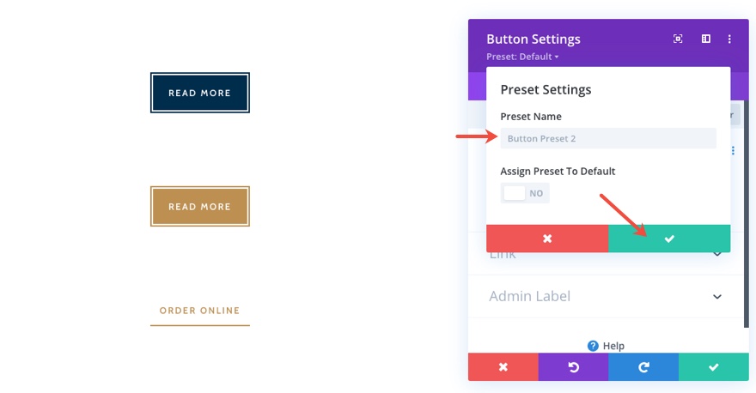Toggle Assign Preset To Default switch

(525, 193)
